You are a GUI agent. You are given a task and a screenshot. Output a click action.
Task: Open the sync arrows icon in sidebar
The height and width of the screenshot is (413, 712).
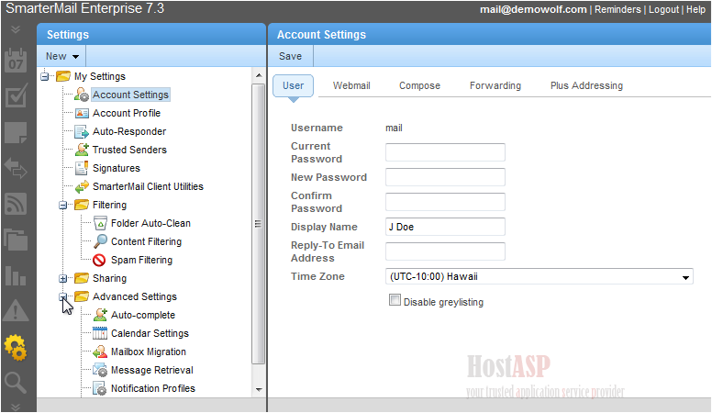[x=16, y=168]
